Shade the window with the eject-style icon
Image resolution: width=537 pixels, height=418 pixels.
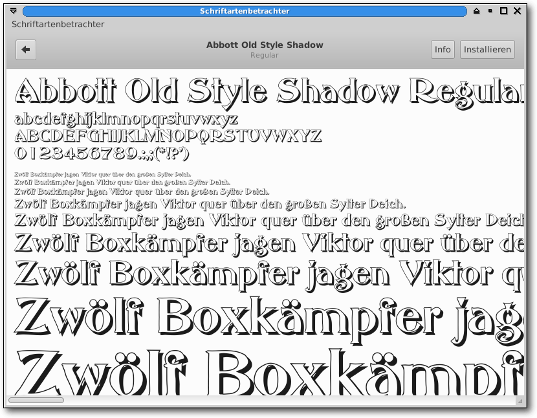tap(476, 11)
